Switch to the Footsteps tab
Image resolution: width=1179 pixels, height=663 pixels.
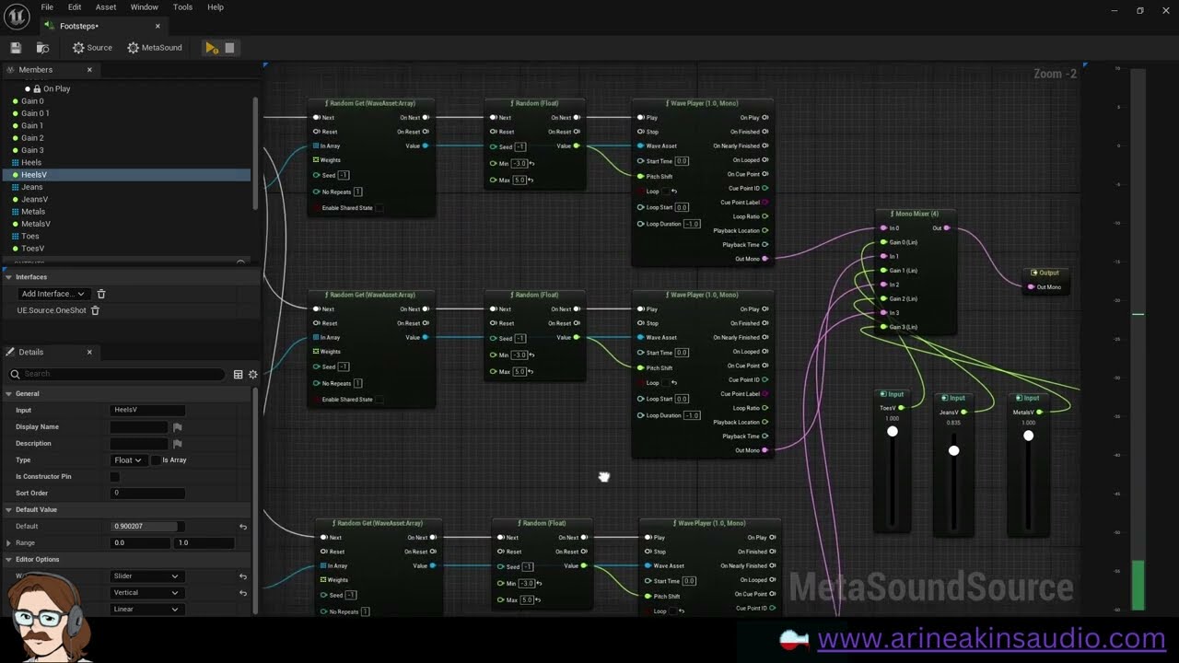tap(101, 26)
